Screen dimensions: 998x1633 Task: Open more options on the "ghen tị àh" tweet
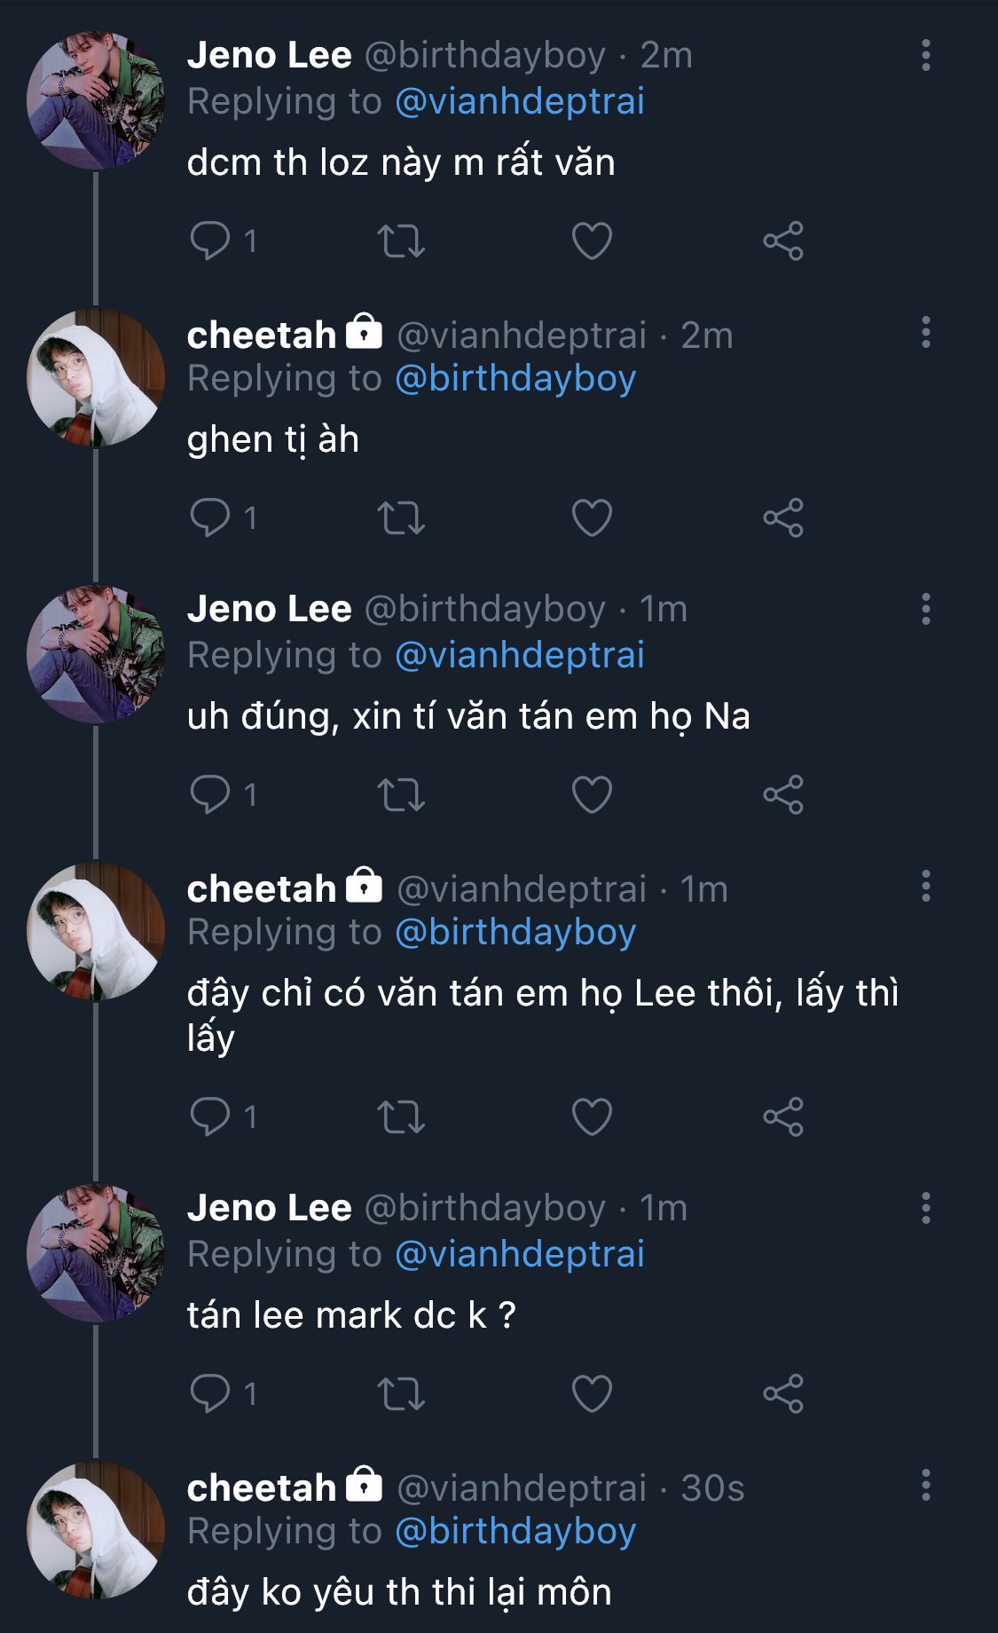point(925,332)
